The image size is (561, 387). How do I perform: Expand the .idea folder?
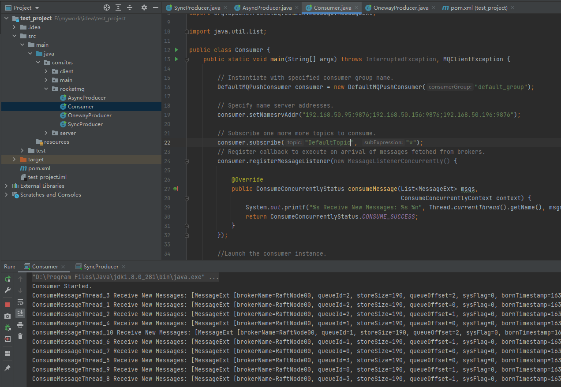tap(15, 27)
